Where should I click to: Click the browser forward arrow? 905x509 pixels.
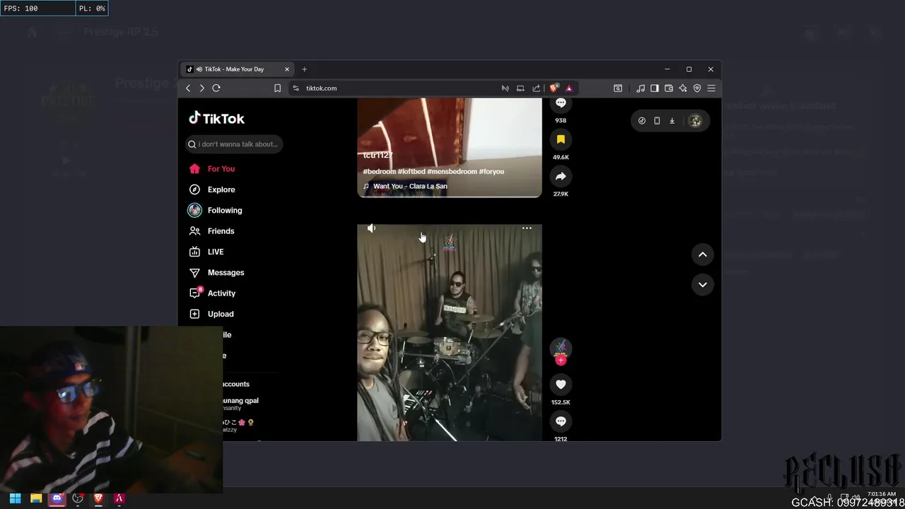202,88
